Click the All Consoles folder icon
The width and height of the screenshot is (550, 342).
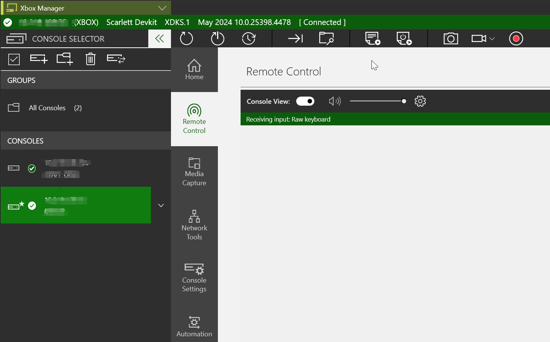[14, 108]
